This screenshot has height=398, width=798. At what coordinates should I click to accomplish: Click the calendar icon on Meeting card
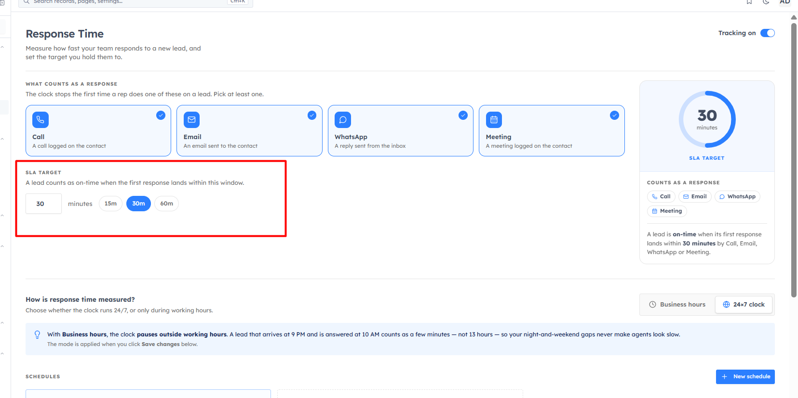click(494, 119)
